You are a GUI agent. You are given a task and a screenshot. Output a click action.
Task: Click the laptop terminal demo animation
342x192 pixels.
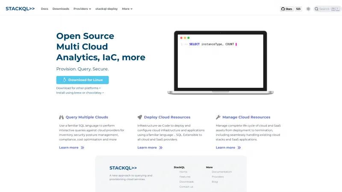coord(221,62)
